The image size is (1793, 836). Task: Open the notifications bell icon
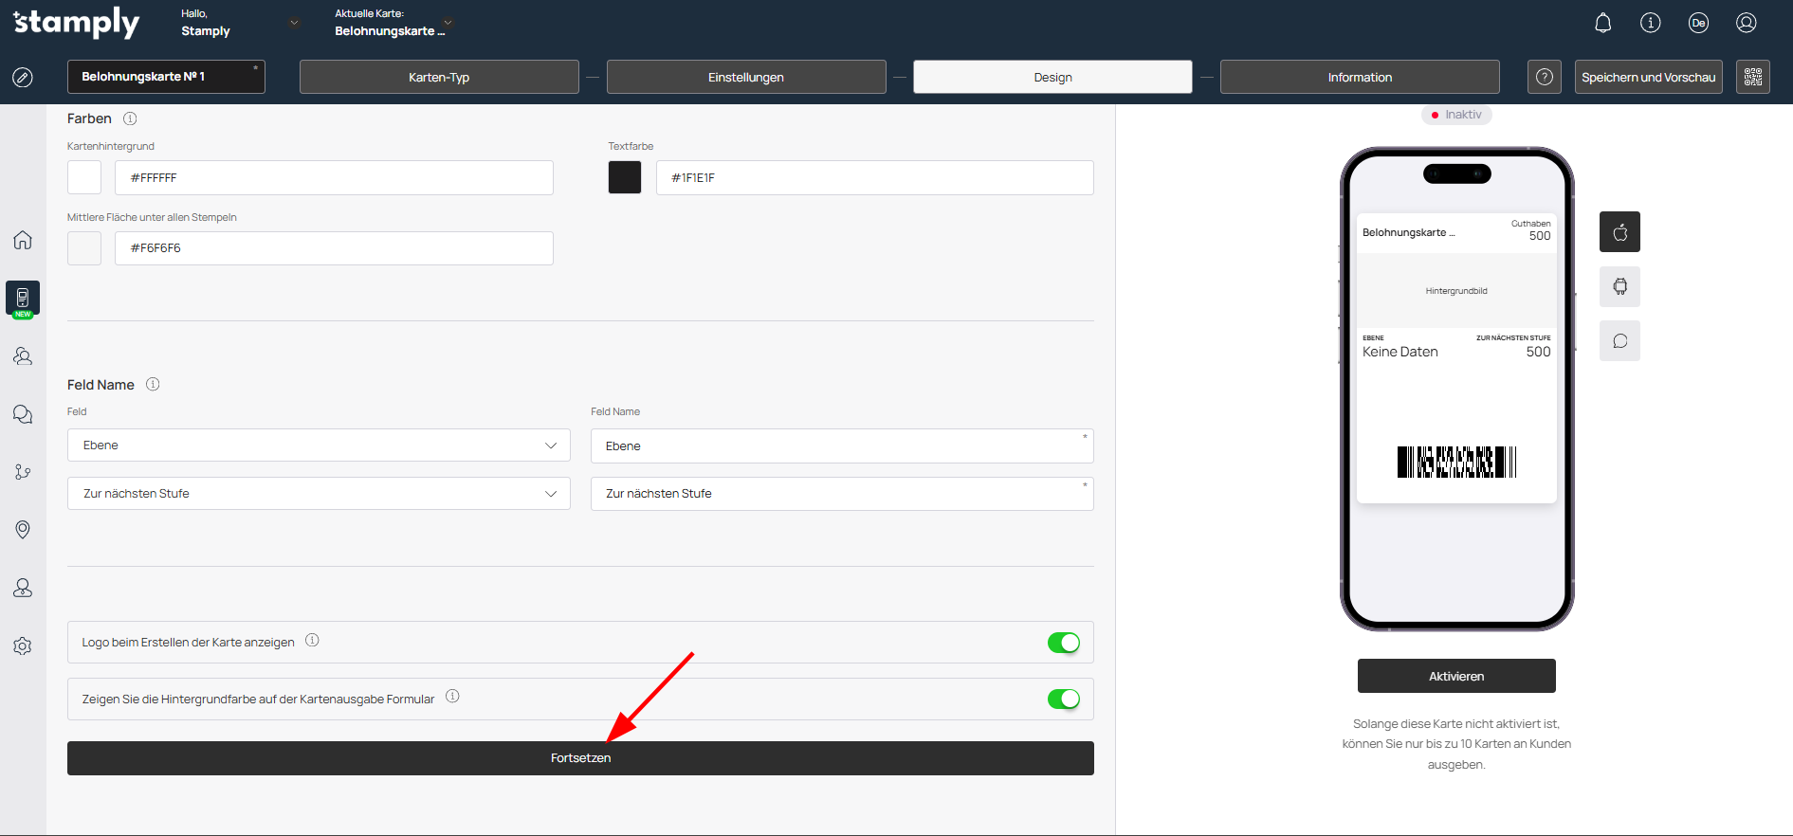click(x=1602, y=23)
